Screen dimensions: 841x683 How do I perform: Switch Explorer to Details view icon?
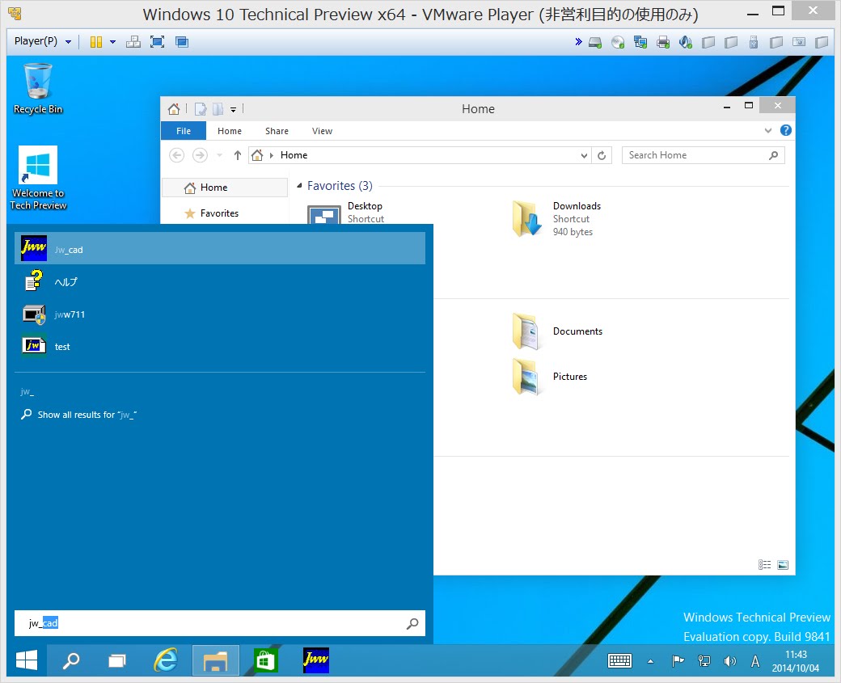(x=765, y=564)
